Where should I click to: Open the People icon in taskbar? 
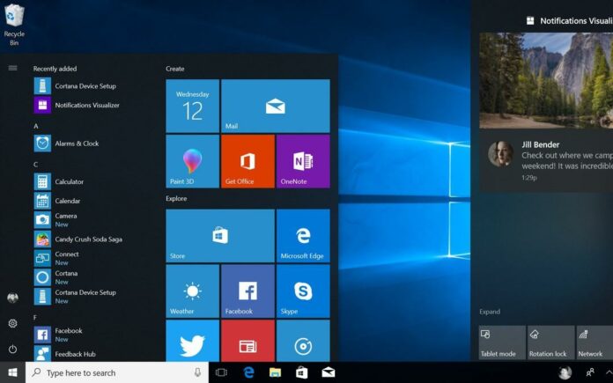tap(590, 372)
